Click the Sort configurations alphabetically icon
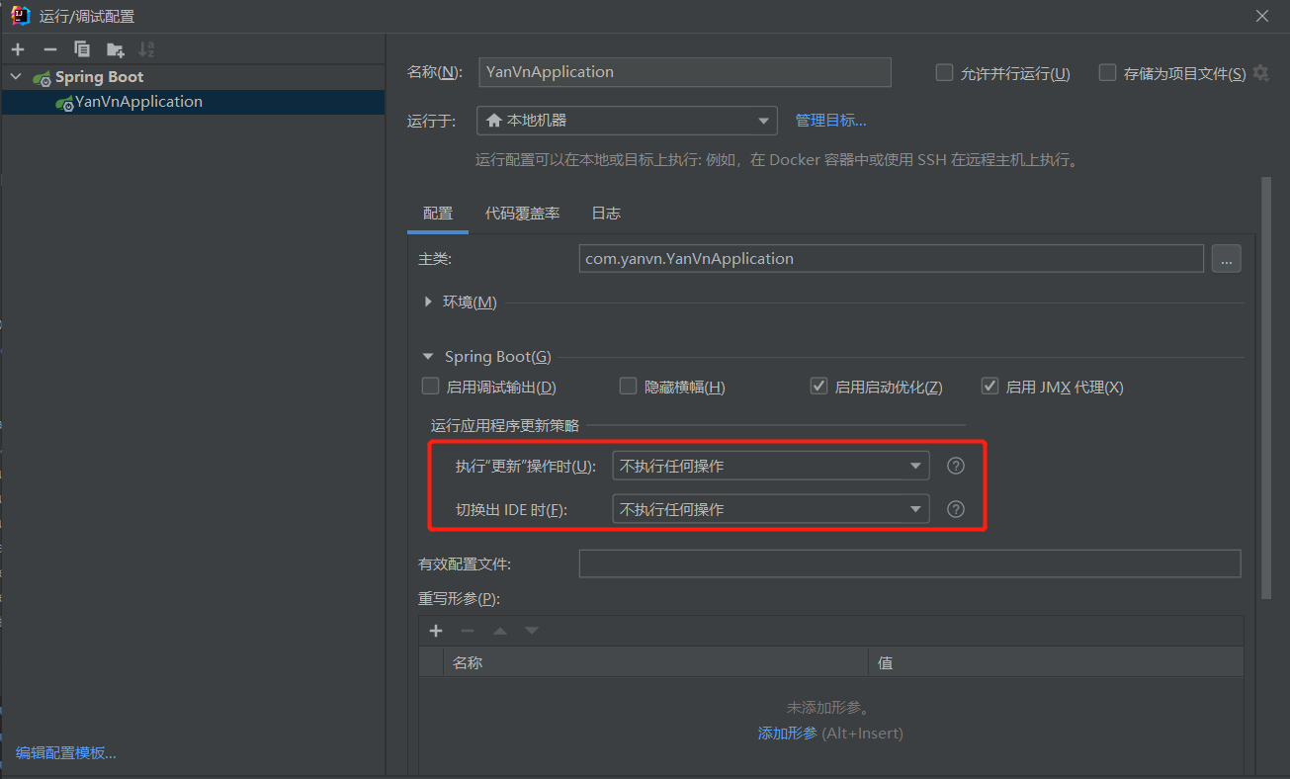Image resolution: width=1290 pixels, height=779 pixels. [146, 49]
